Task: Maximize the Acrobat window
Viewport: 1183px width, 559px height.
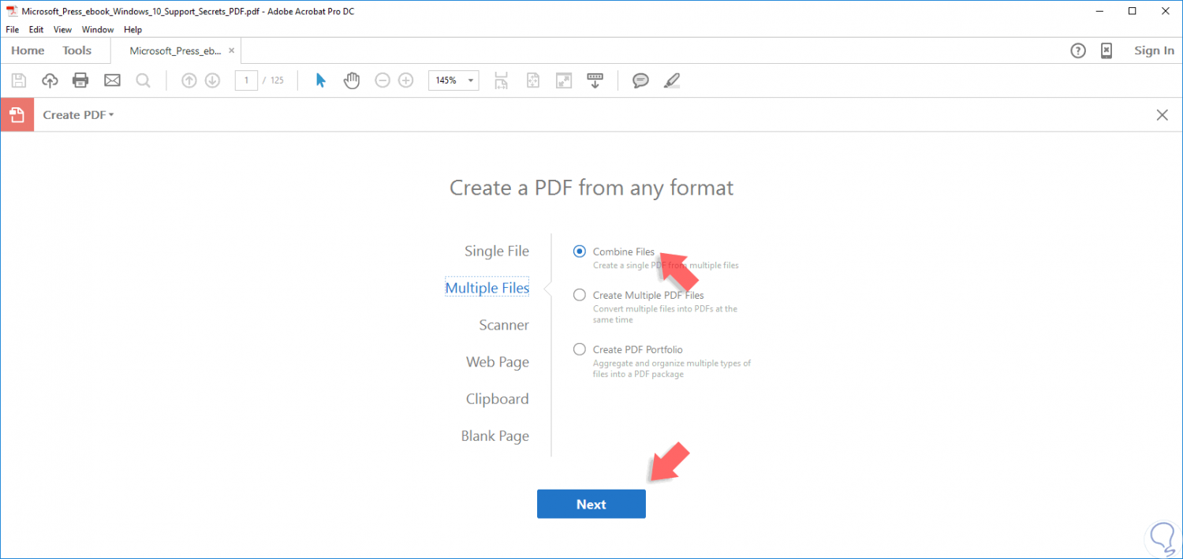Action: (x=1133, y=11)
